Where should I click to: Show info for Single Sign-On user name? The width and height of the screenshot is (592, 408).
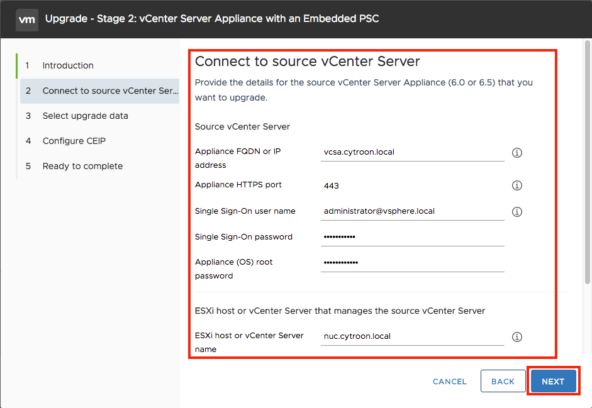click(517, 212)
